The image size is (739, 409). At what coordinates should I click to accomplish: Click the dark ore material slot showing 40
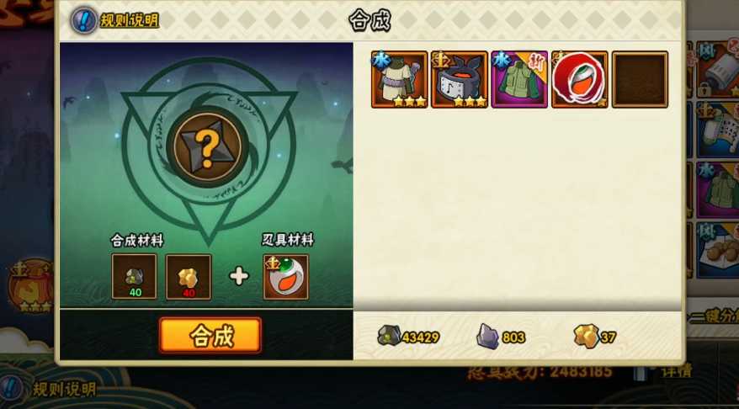[135, 277]
